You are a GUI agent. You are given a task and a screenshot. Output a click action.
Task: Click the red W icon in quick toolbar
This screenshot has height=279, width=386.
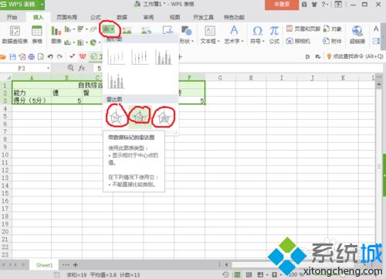point(83,56)
